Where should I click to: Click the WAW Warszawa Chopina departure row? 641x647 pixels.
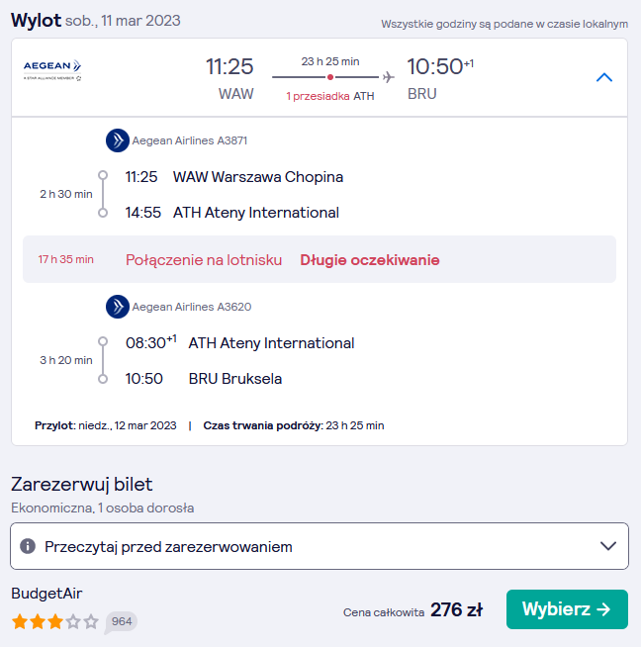coord(234,177)
